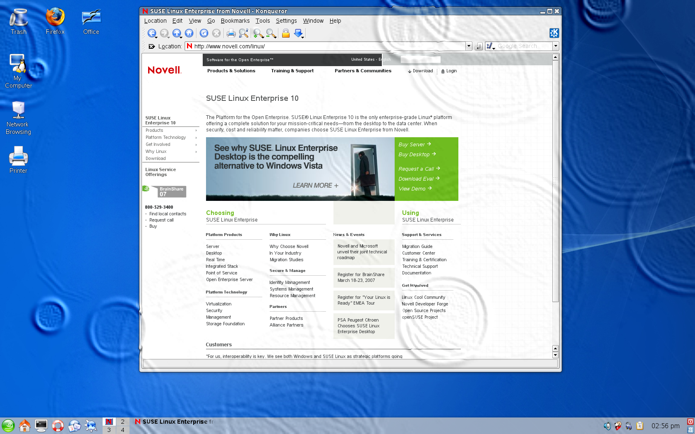This screenshot has width=695, height=434.
Task: Select the Network Browsing desktop icon
Action: click(x=18, y=118)
